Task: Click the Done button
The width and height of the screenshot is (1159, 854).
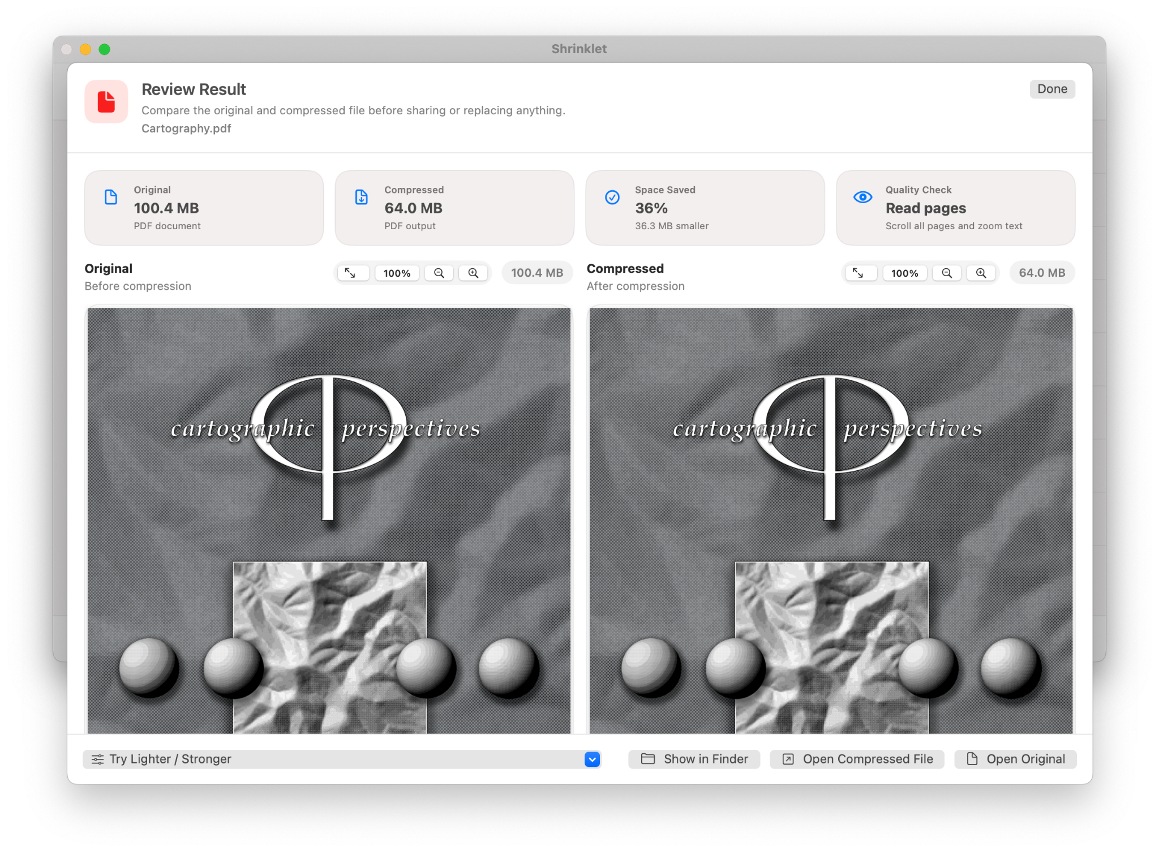Action: point(1051,89)
